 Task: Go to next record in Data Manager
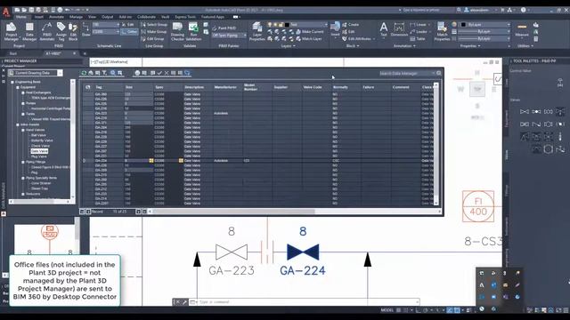pyautogui.click(x=138, y=212)
